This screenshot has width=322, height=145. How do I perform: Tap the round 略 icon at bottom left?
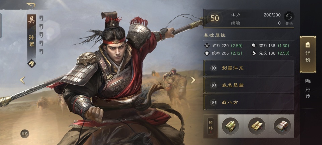coord(24,134)
